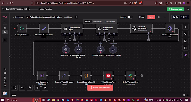The width and height of the screenshot is (191, 102).
Task: Open the add node panel plus icon
Action: tap(185, 27)
